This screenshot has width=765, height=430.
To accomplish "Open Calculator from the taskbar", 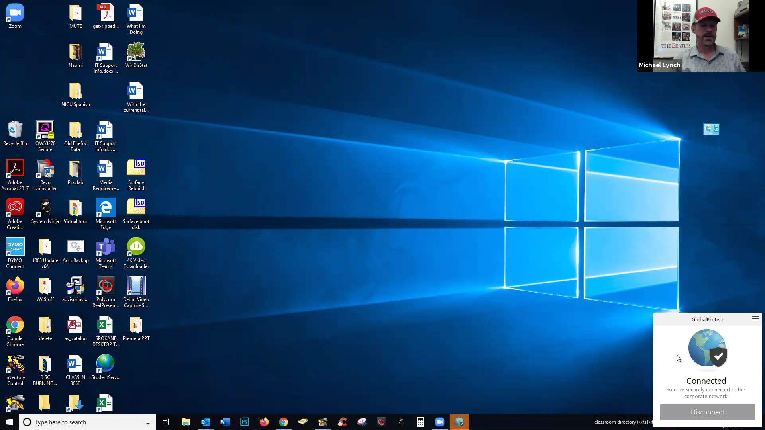I will (420, 422).
